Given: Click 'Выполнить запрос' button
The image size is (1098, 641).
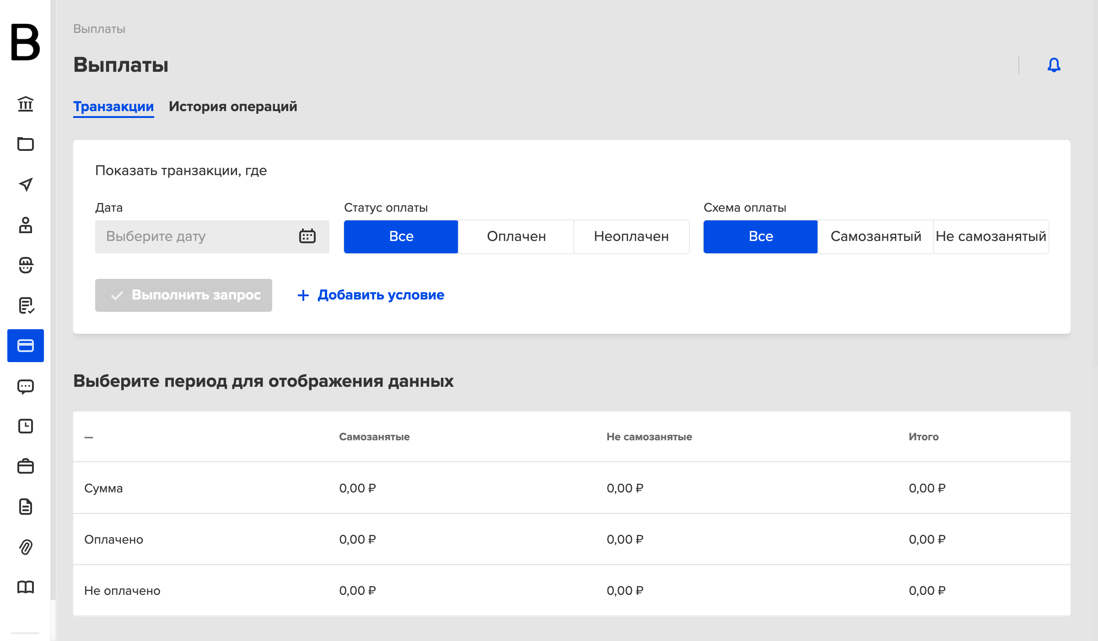Looking at the screenshot, I should coord(183,295).
